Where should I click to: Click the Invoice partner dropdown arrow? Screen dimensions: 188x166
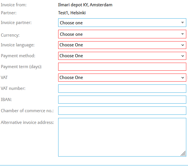coord(183,23)
